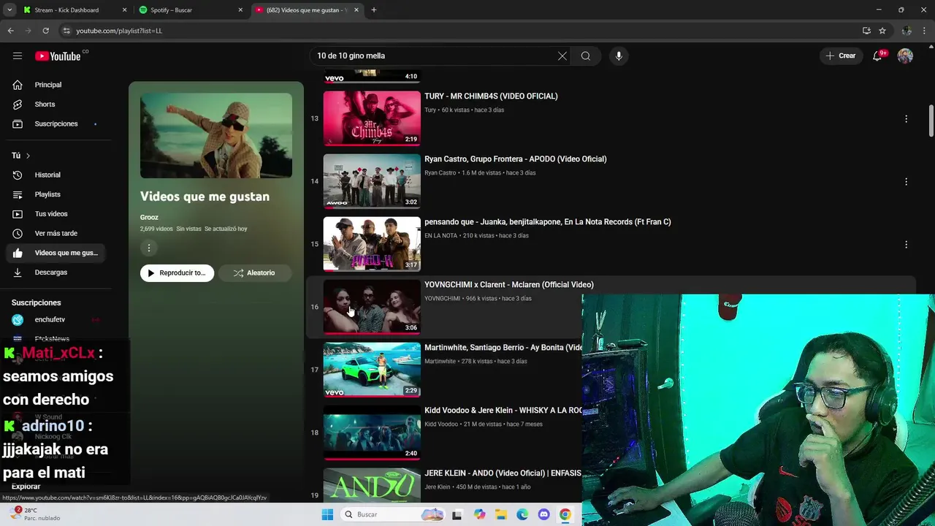Clear the search box with X
The image size is (935, 526).
click(x=562, y=56)
